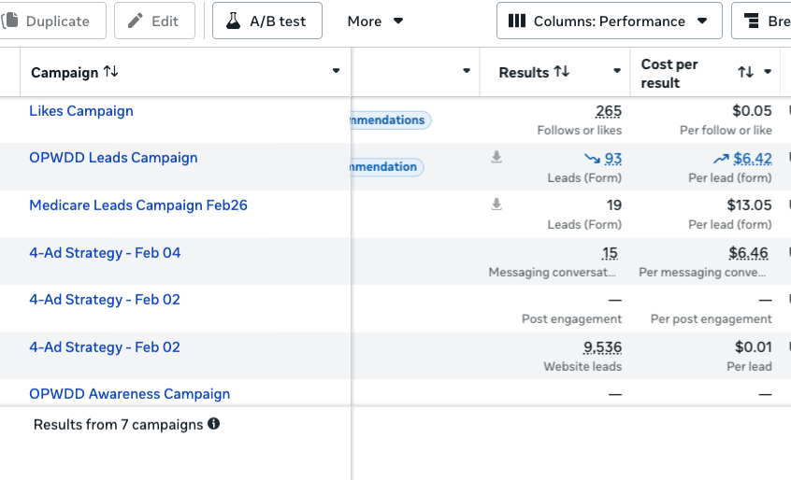Viewport: 791px width, 480px height.
Task: Open the OPWDD Leads Campaign link
Action: pyautogui.click(x=113, y=158)
